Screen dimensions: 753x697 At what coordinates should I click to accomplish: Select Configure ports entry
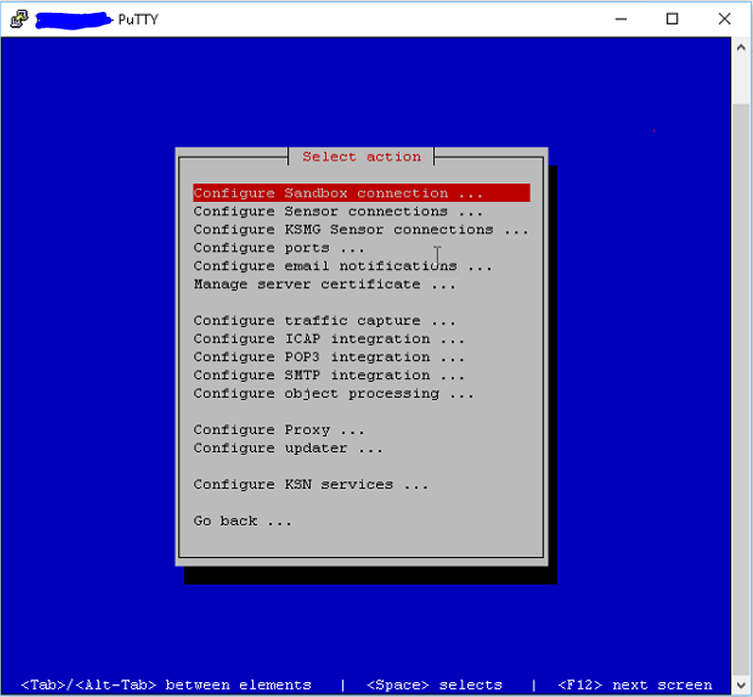[279, 248]
